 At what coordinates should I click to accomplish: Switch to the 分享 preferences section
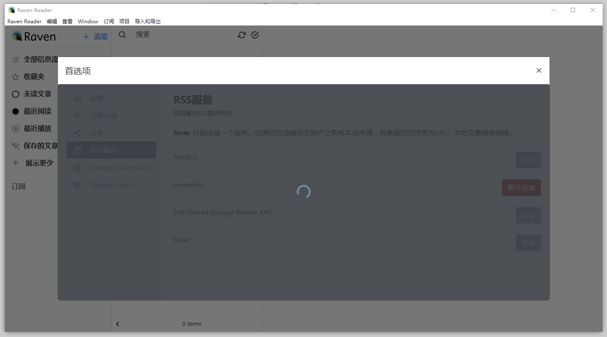point(96,133)
